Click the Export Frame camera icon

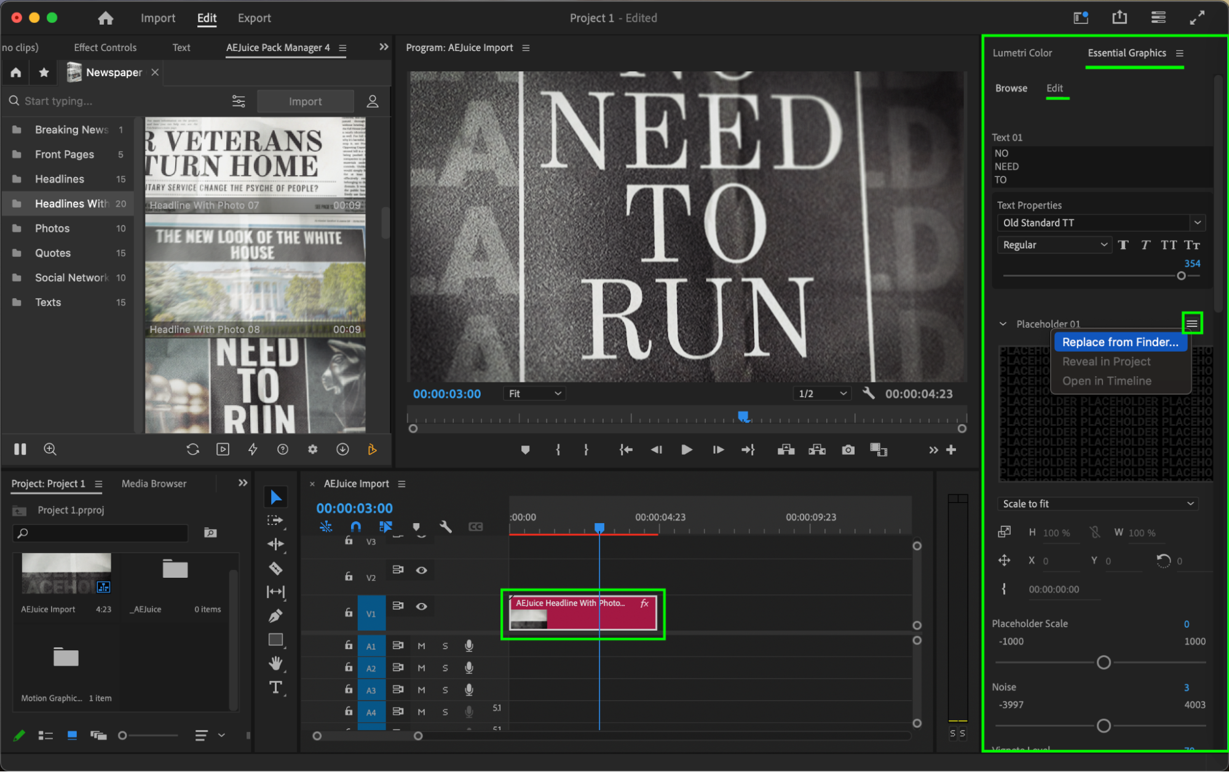(848, 450)
